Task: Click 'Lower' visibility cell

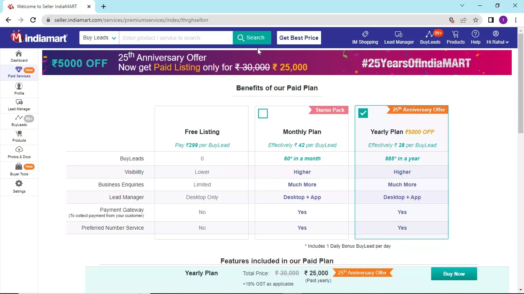Action: pyautogui.click(x=202, y=172)
